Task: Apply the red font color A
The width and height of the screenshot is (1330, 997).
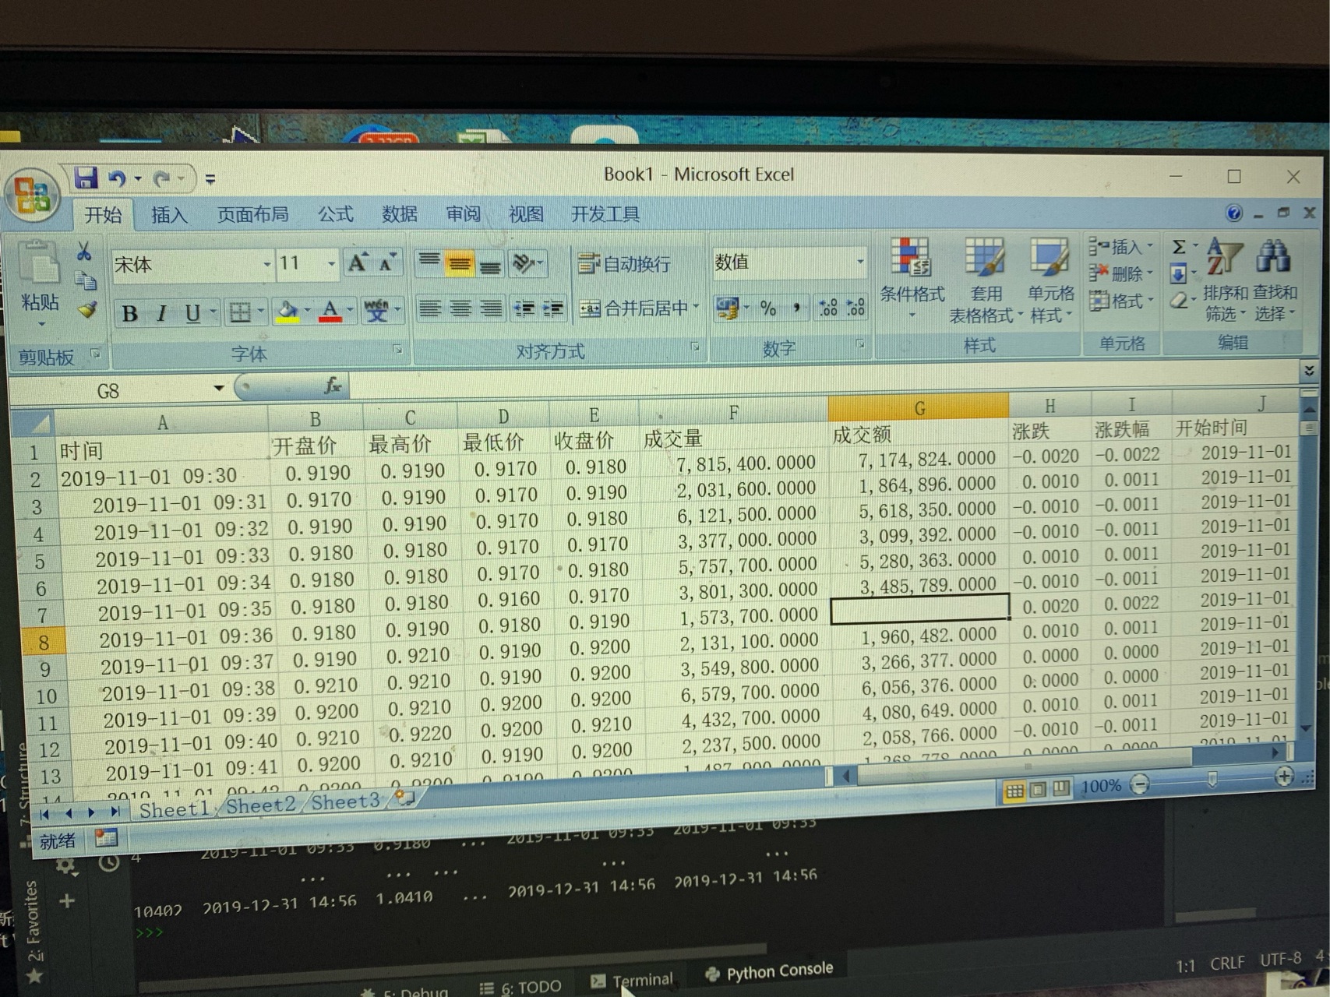Action: [x=330, y=312]
